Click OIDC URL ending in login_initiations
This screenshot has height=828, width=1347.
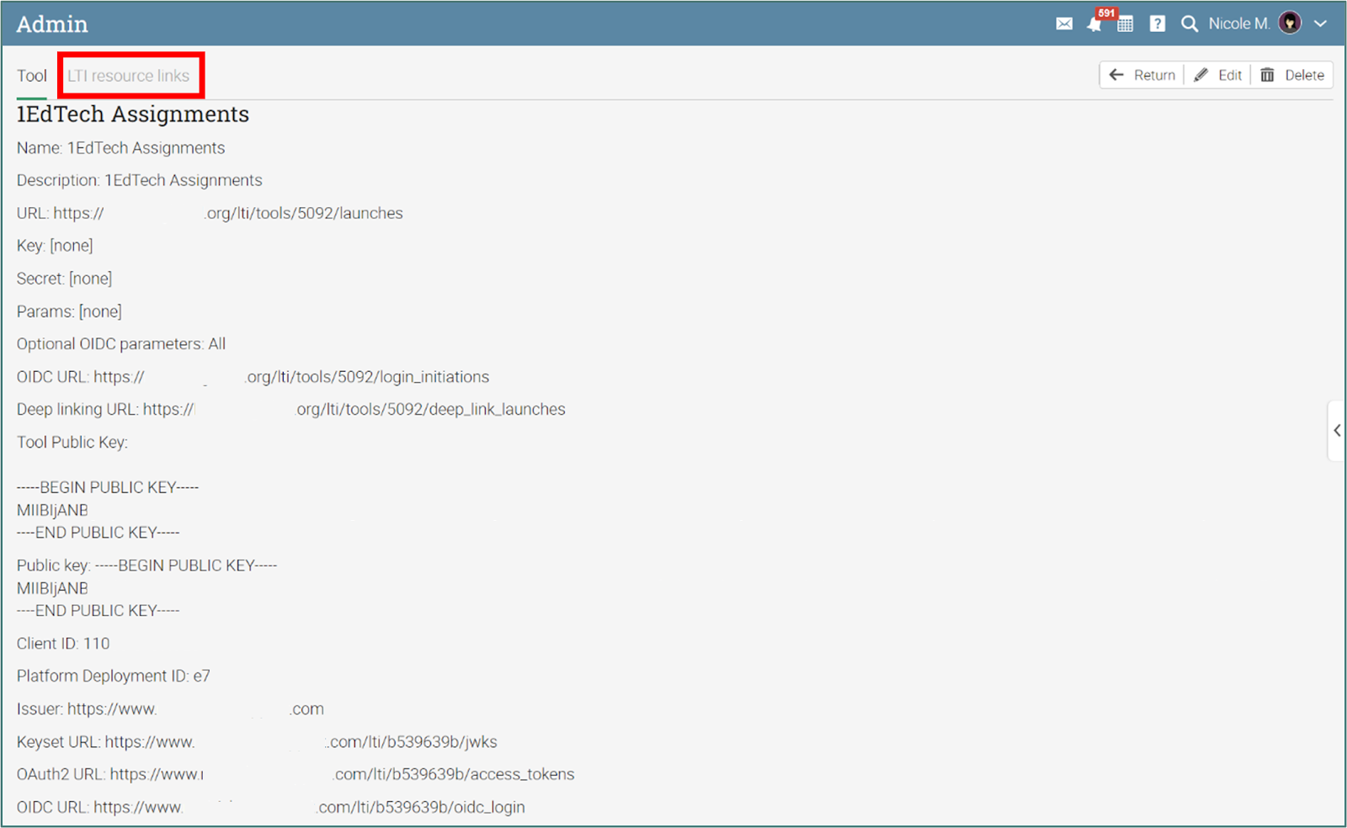coord(253,377)
